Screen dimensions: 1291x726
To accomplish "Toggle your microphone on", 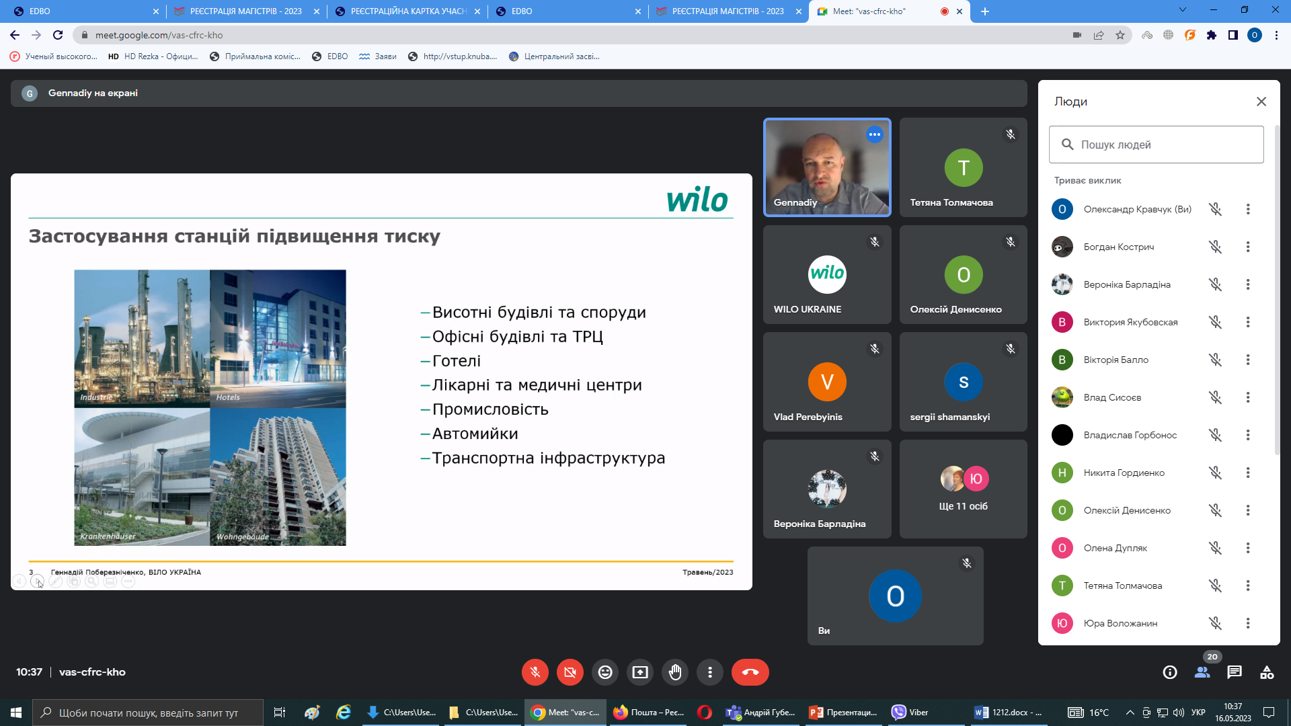I will pyautogui.click(x=535, y=672).
